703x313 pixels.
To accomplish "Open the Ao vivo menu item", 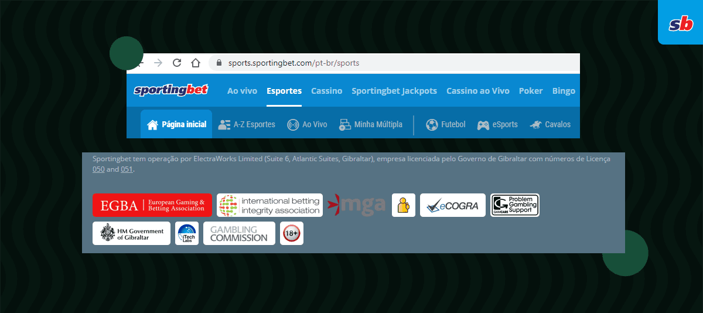I will pyautogui.click(x=242, y=91).
